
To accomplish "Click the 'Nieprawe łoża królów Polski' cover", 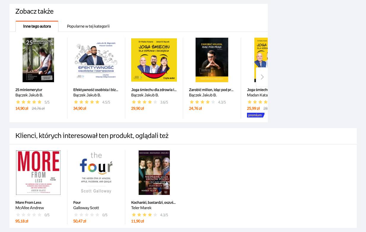I will pyautogui.click(x=154, y=173).
